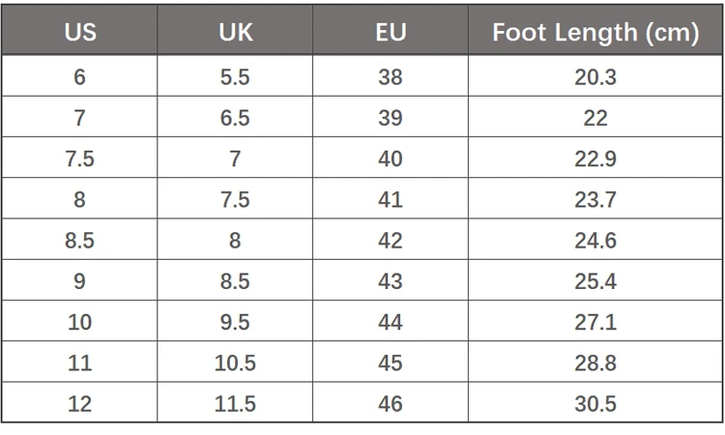Select UK size 5.5 cell
The width and height of the screenshot is (725, 435).
pos(235,77)
